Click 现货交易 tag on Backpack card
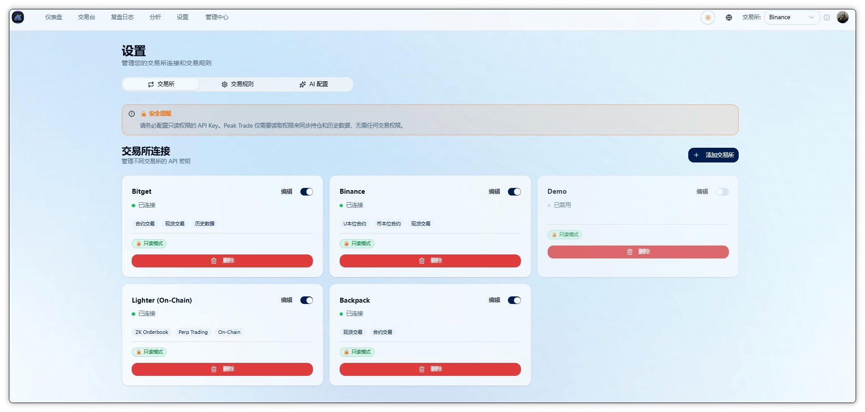Viewport: 865px width, 412px height. point(353,332)
